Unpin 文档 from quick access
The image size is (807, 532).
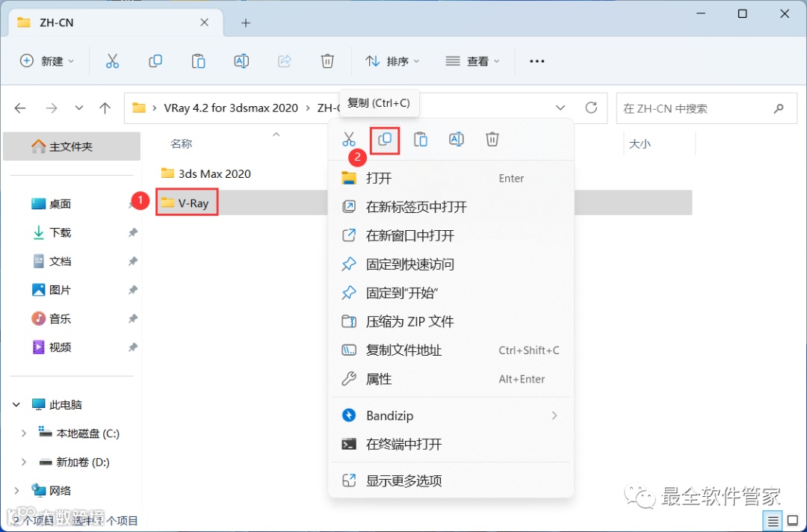pos(133,262)
